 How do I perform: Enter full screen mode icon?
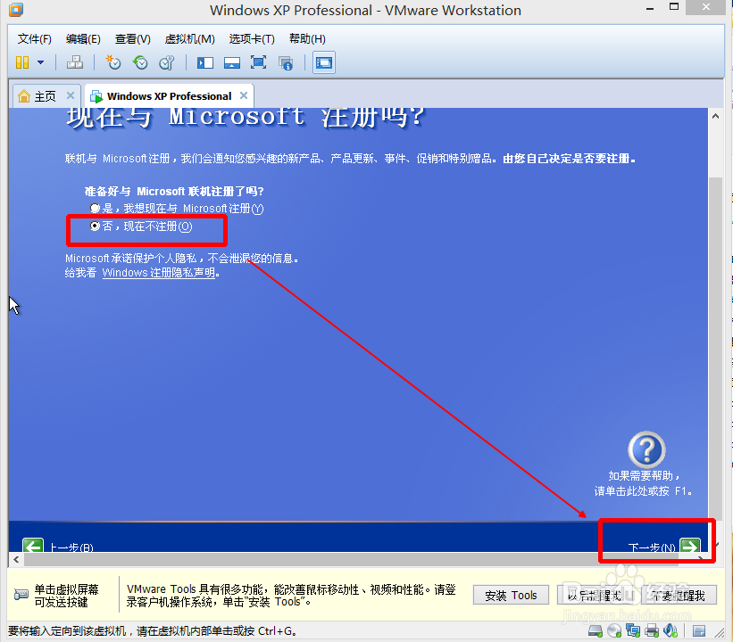tap(259, 62)
